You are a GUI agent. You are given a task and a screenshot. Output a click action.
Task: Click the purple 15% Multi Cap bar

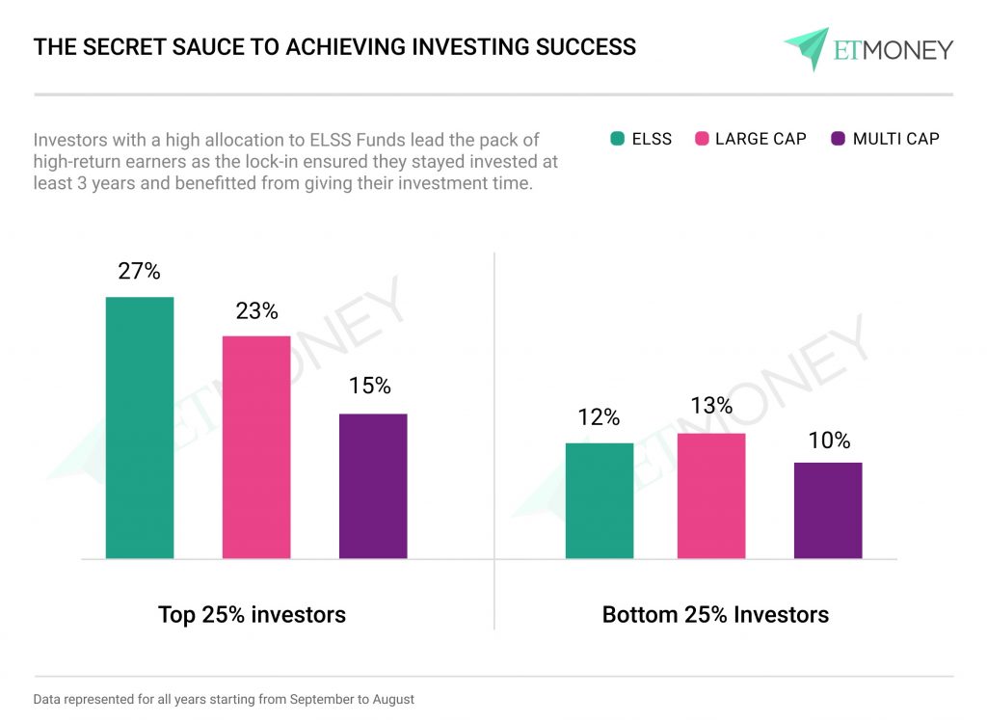(373, 486)
